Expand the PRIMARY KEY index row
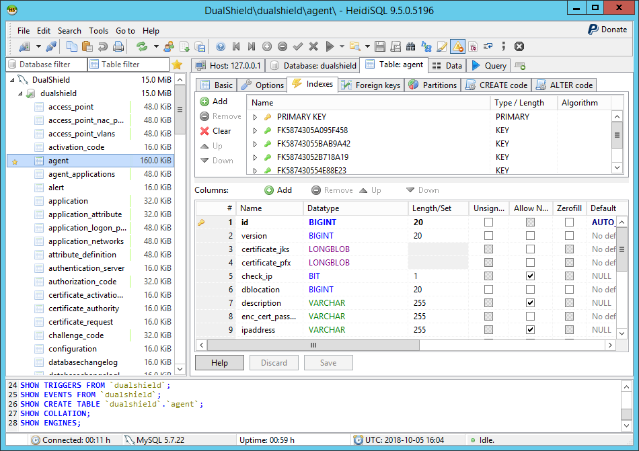Screen dimensions: 639x451 tap(255, 117)
